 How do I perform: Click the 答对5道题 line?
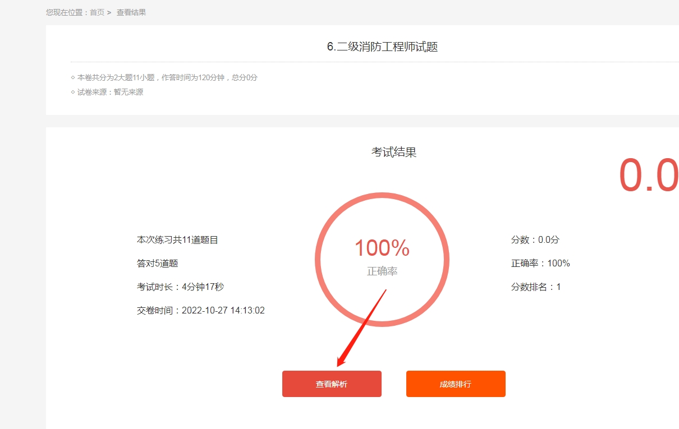pos(157,263)
